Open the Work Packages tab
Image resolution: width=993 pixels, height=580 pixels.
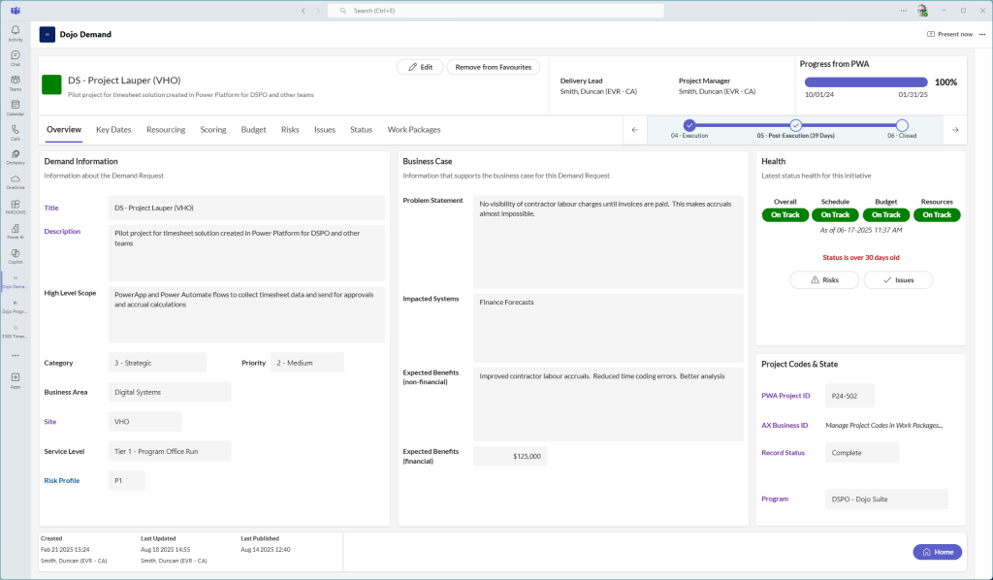(x=414, y=129)
